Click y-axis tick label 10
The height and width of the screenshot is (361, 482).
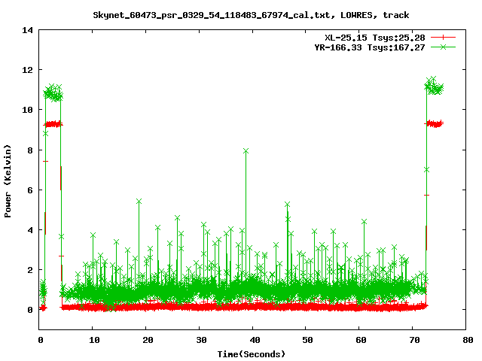tap(27, 110)
